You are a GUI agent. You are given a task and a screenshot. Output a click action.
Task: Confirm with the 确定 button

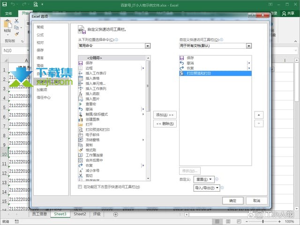tap(233, 201)
